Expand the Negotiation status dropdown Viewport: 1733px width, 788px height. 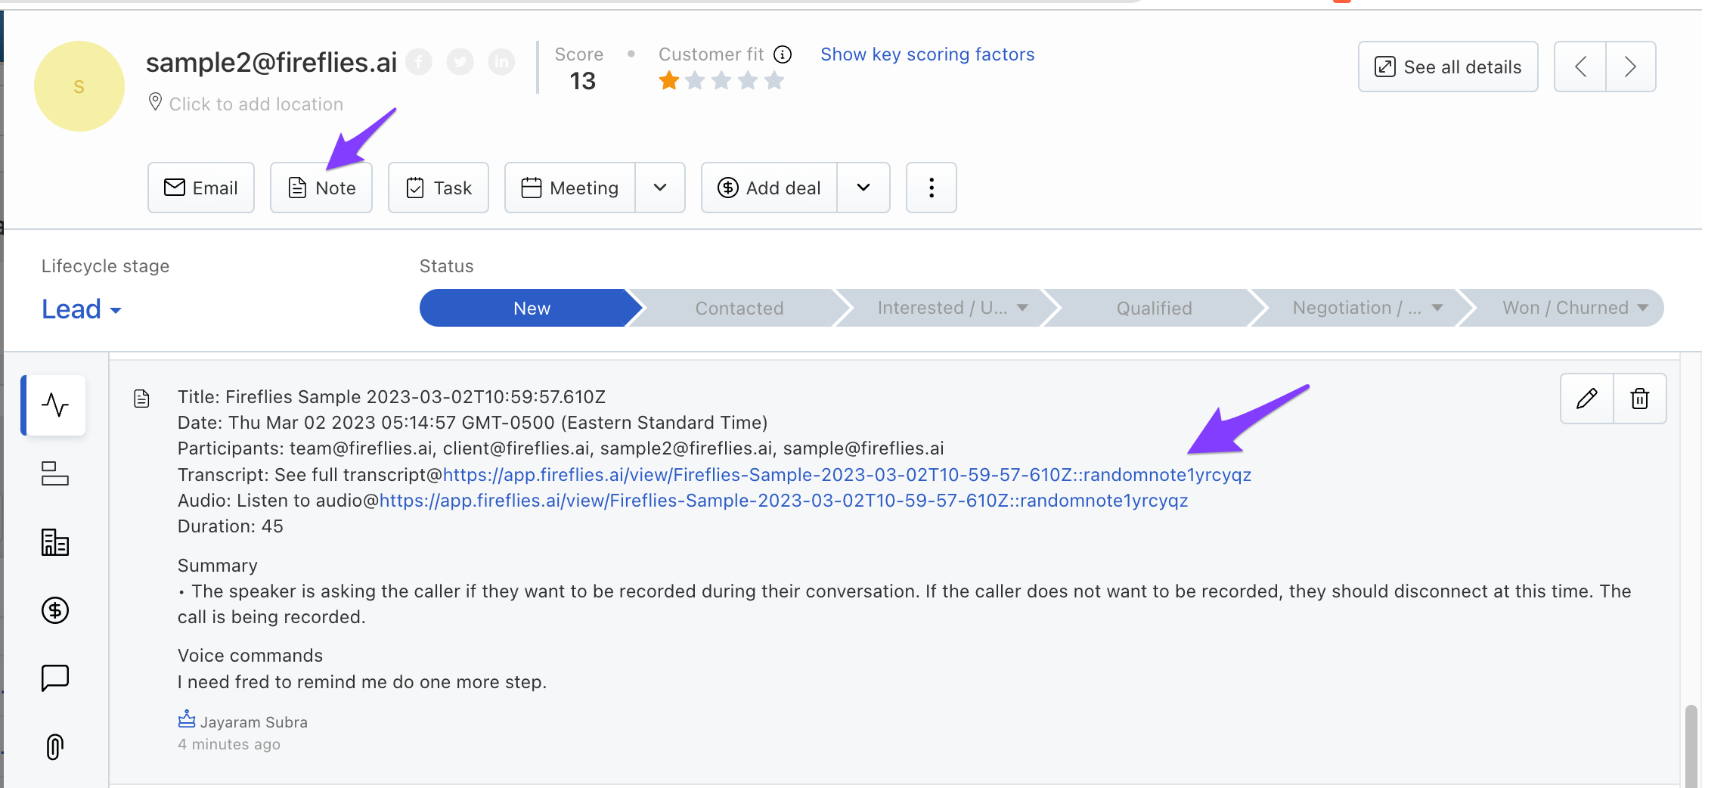1437,308
